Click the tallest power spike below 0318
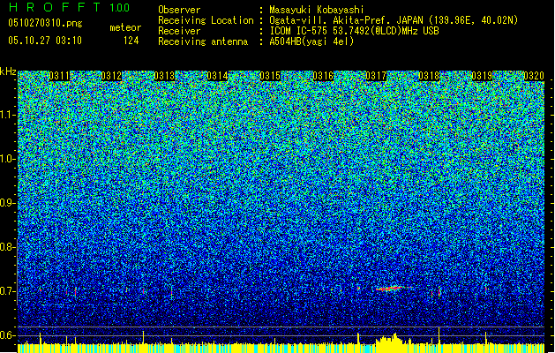Viewport: 555px width, 353px height. click(x=439, y=335)
